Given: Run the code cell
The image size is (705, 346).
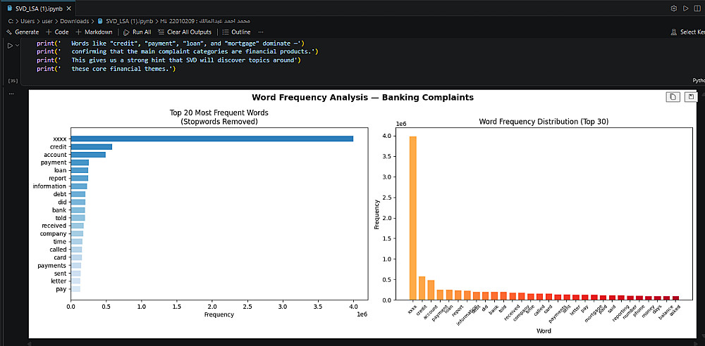Looking at the screenshot, I should coord(10,45).
